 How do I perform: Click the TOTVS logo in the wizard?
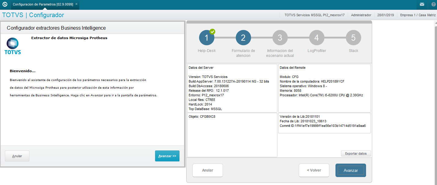13,46
